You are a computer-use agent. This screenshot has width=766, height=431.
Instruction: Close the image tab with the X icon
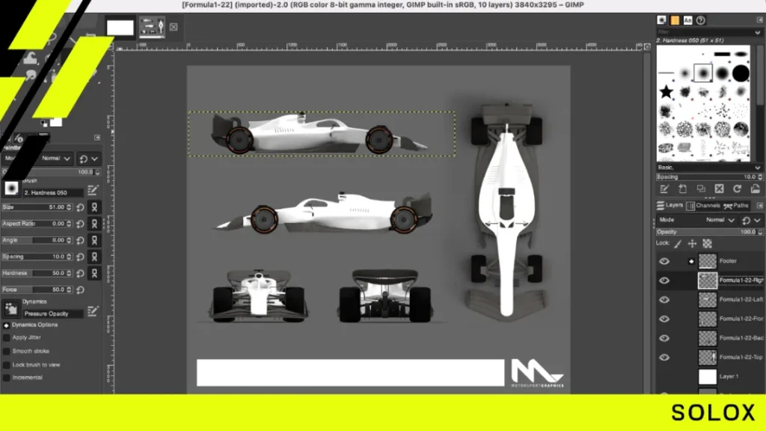point(174,27)
